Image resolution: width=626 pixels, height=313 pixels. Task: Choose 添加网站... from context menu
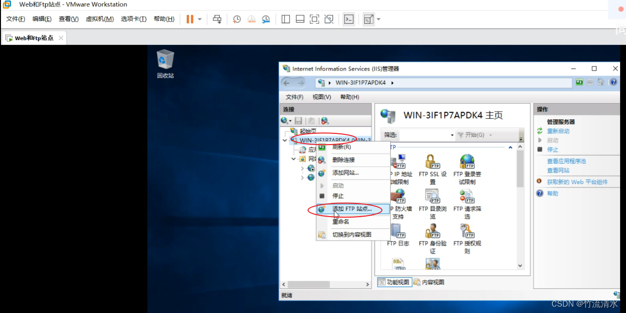[x=353, y=173]
